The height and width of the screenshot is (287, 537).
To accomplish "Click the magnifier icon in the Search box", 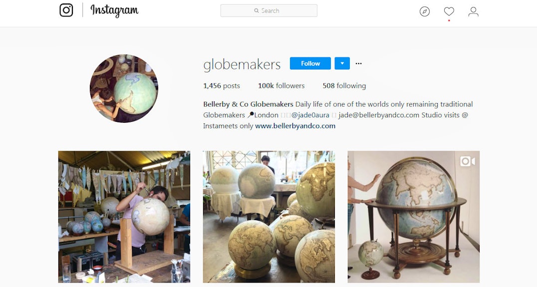I will click(x=257, y=10).
